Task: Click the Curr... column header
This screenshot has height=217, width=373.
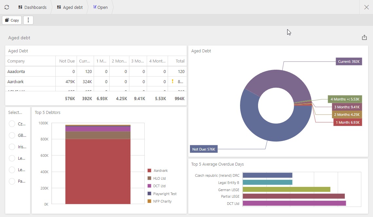Action: coord(84,61)
